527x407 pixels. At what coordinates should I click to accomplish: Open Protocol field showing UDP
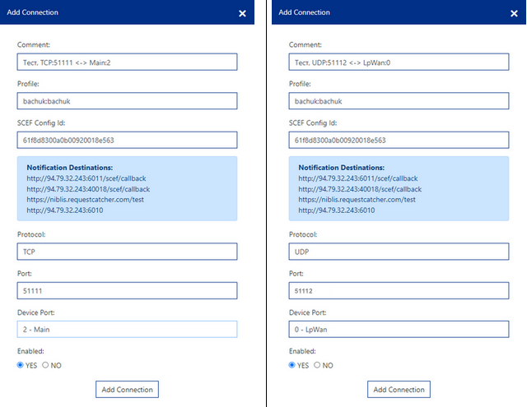(x=399, y=252)
